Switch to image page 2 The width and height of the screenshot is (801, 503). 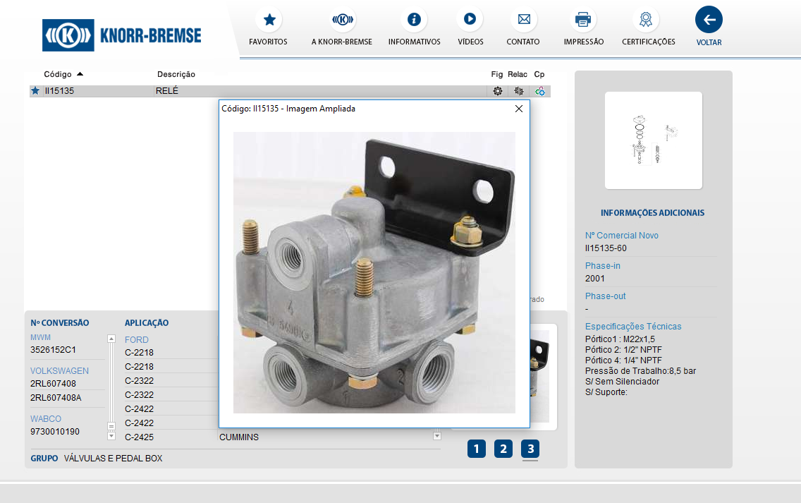(503, 449)
